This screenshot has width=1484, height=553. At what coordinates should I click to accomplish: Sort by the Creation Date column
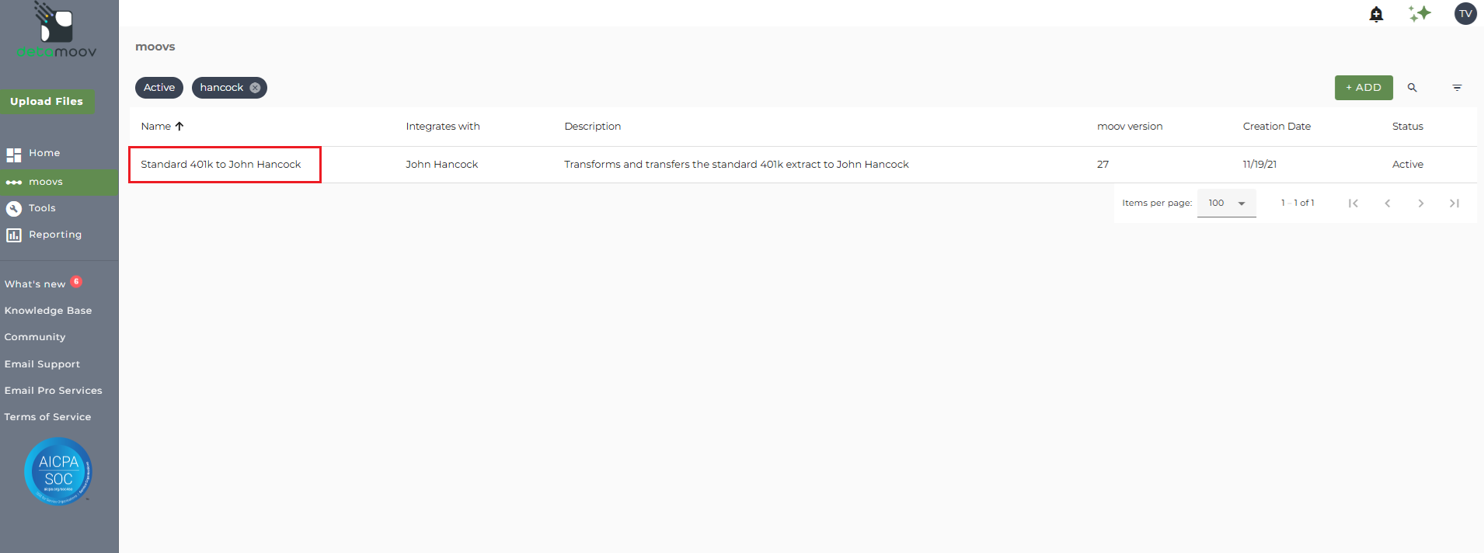click(1277, 127)
